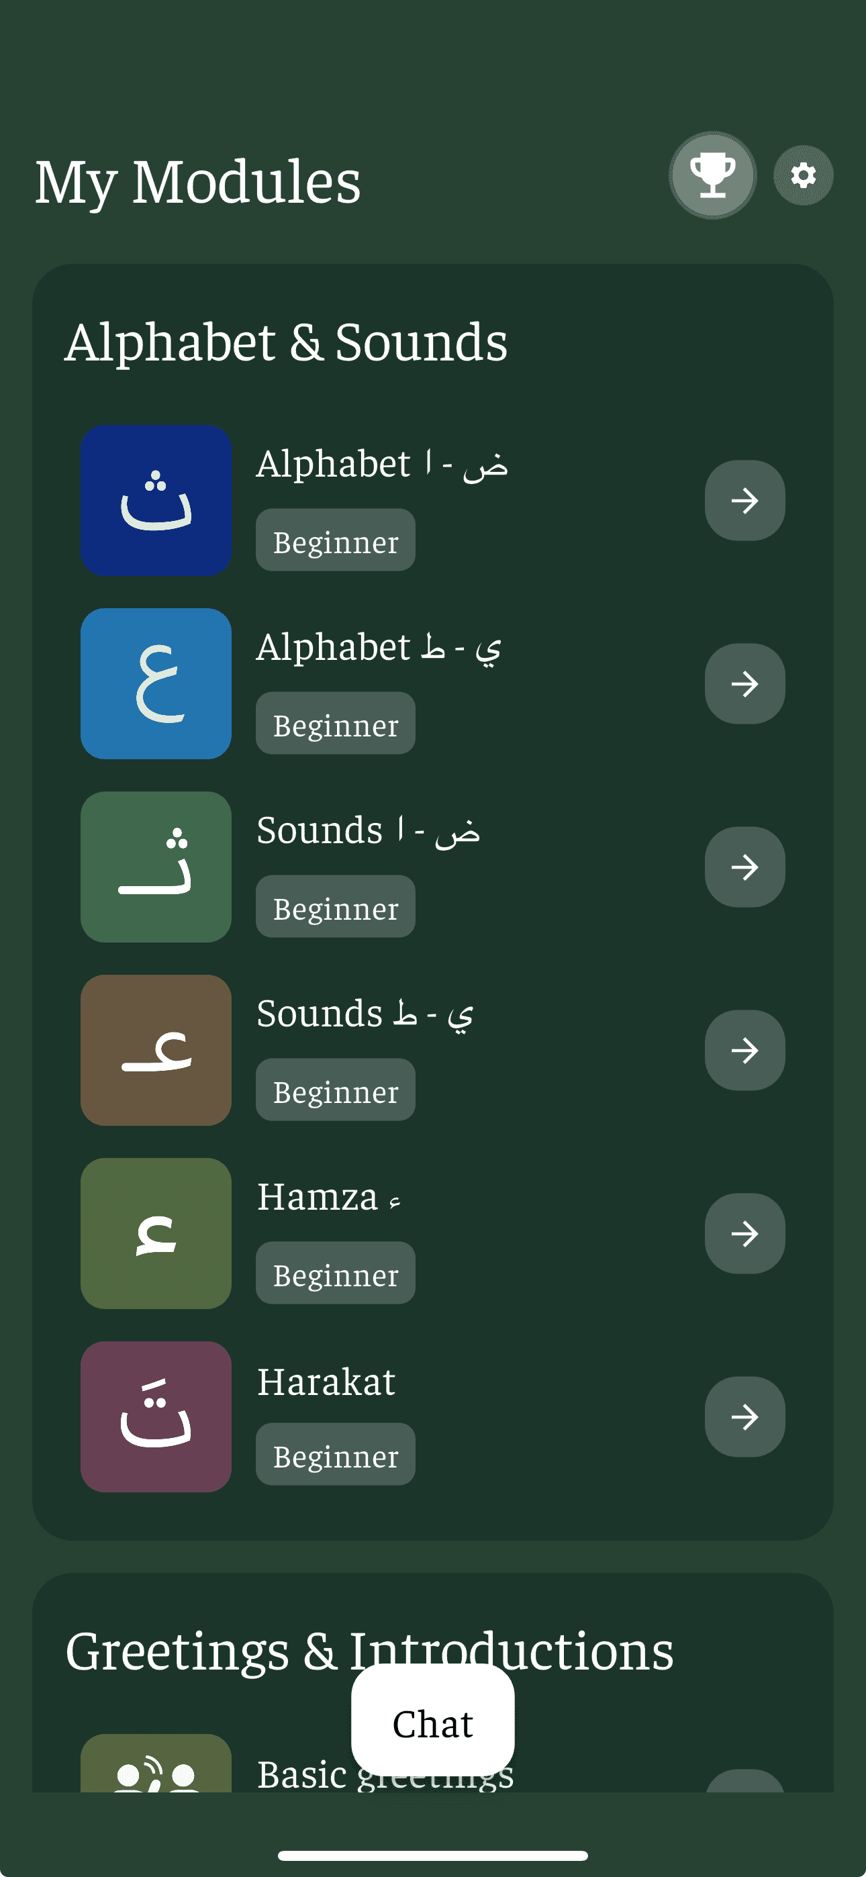Select the Hamza ء module title
866x1877 pixels.
tap(329, 1197)
